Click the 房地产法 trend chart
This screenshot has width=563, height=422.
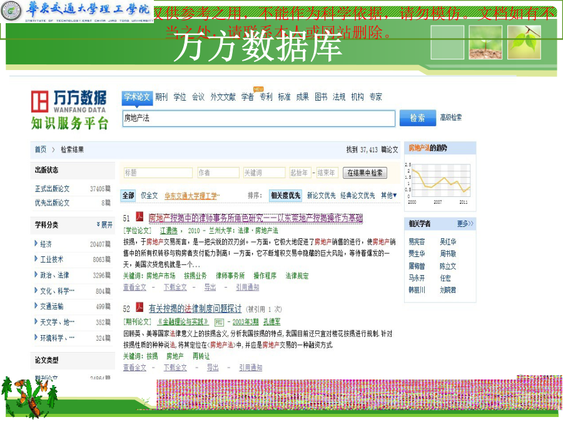(438, 183)
